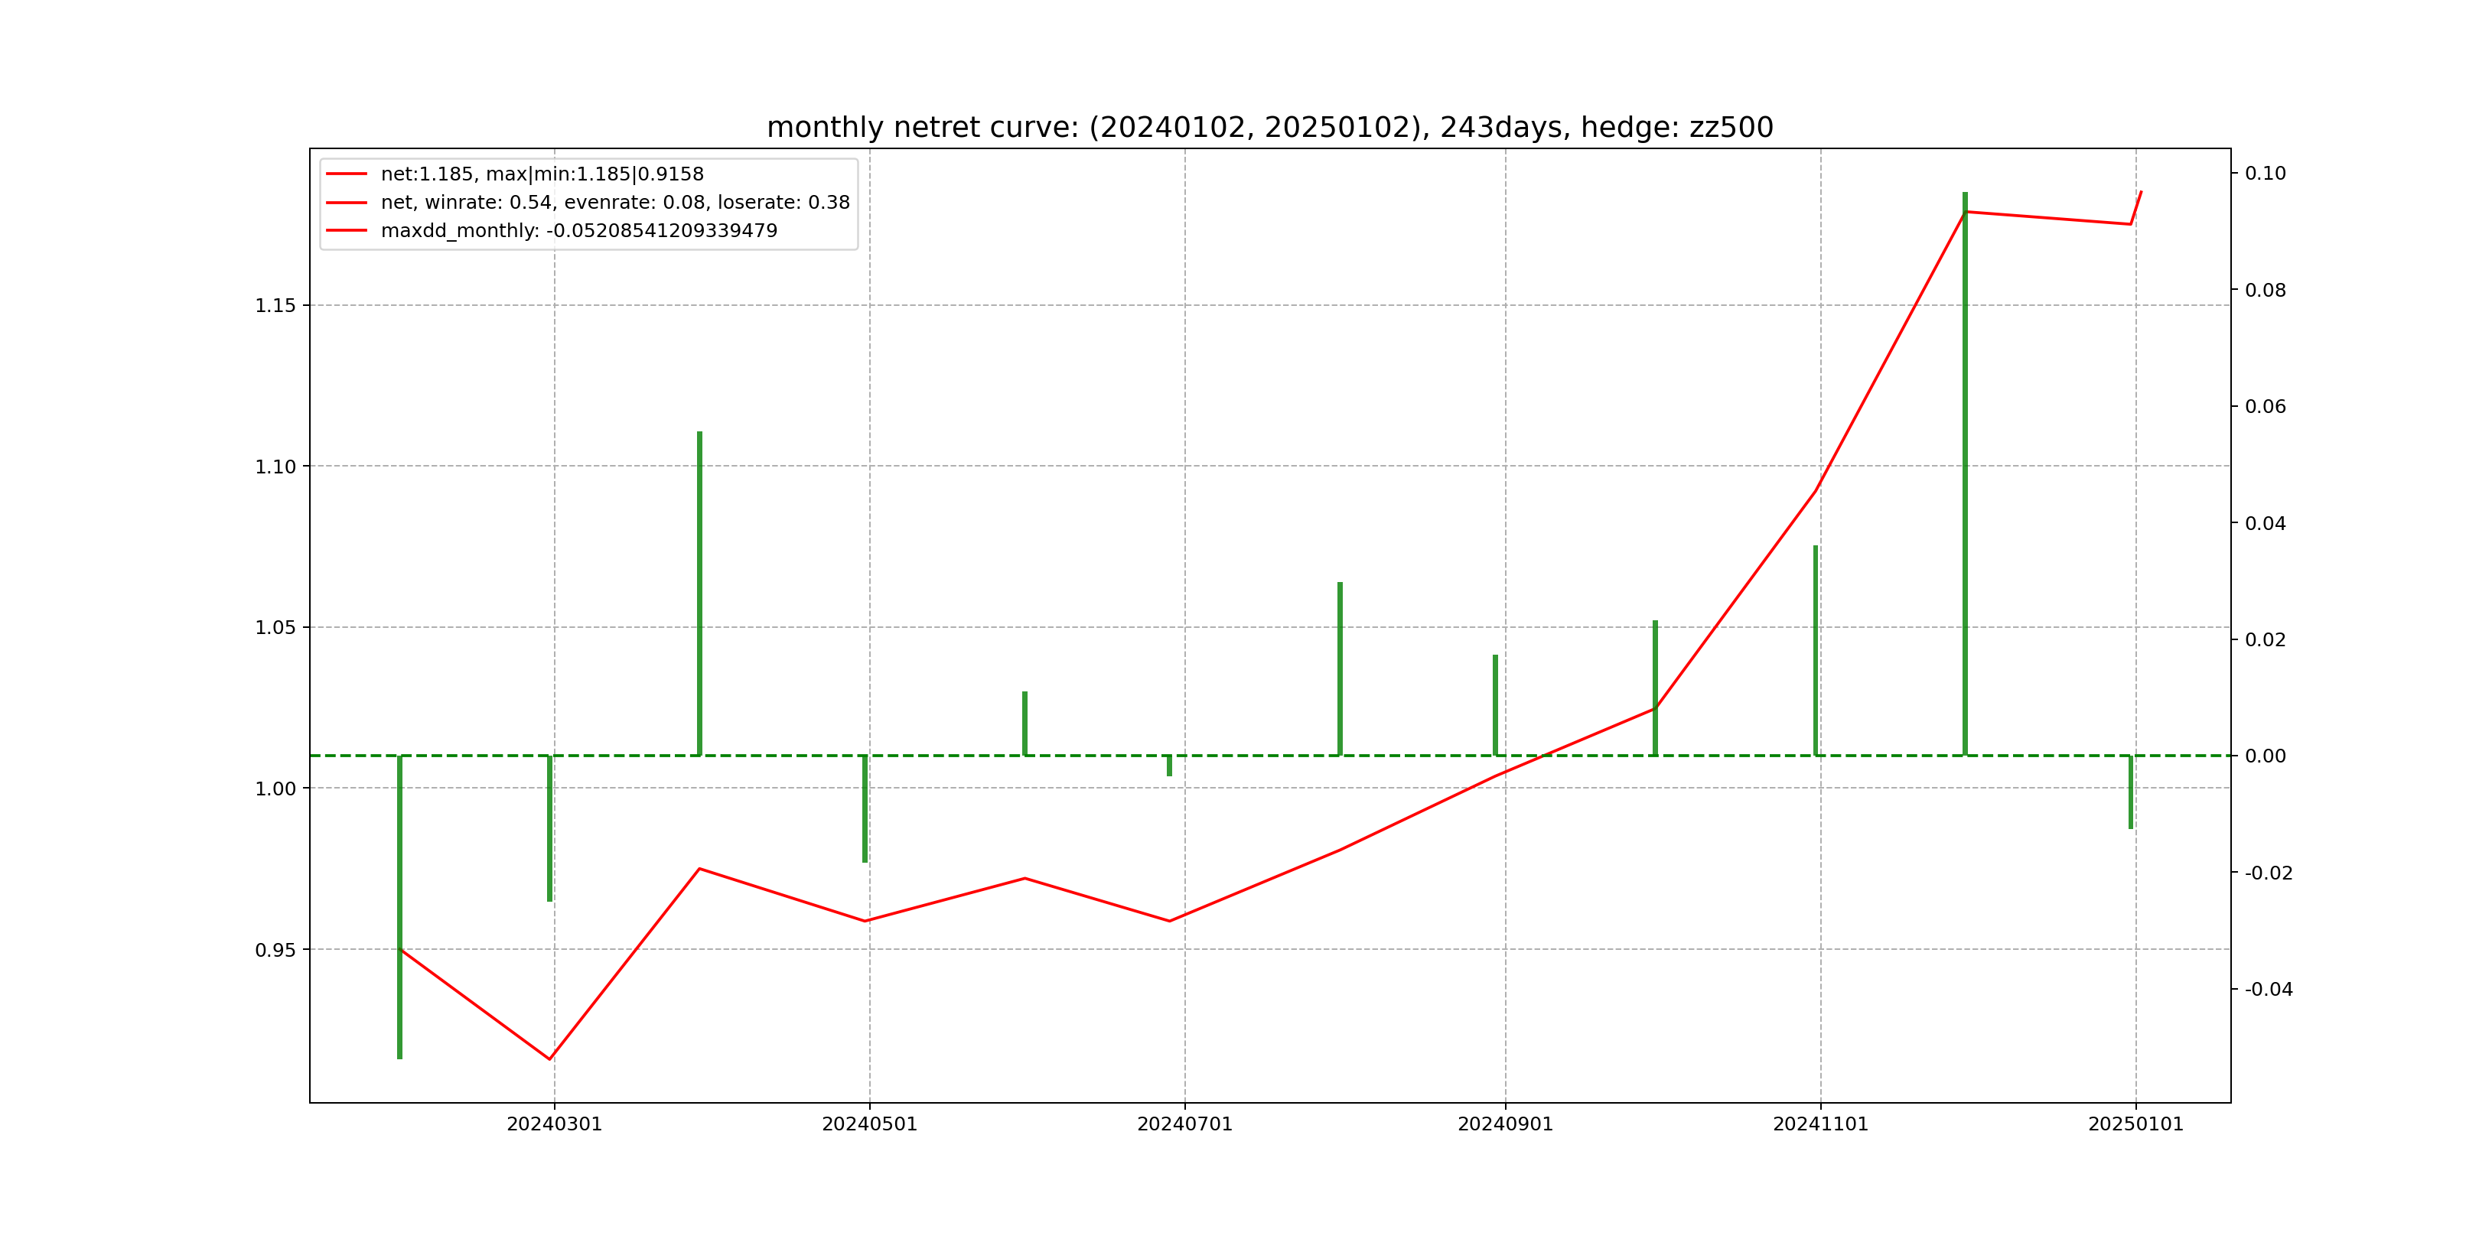2479x1239 pixels.
Task: Click the x-axis label 20250101
Action: pyautogui.click(x=2135, y=1124)
